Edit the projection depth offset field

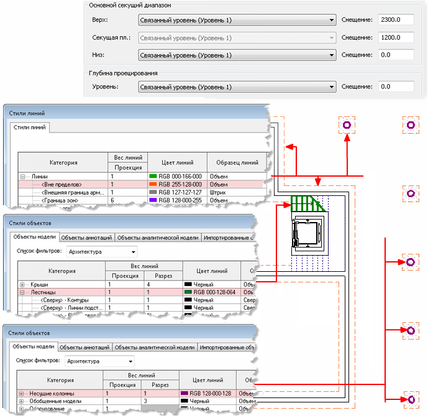click(x=396, y=86)
